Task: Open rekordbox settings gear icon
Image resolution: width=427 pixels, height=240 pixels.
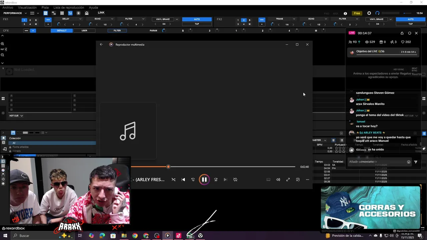Action: coord(369,13)
